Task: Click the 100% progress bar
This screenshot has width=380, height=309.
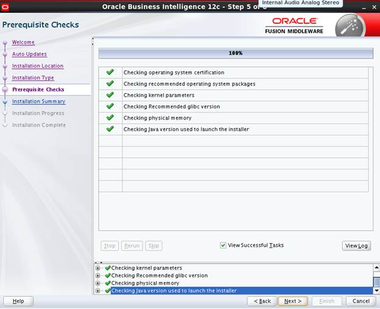Action: tap(235, 53)
